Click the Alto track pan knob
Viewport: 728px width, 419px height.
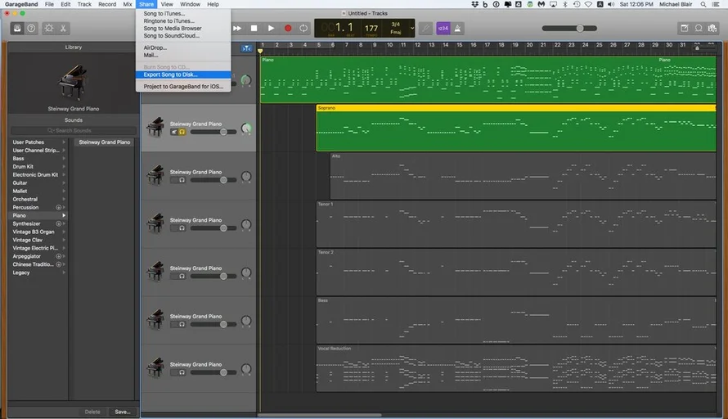pyautogui.click(x=246, y=177)
